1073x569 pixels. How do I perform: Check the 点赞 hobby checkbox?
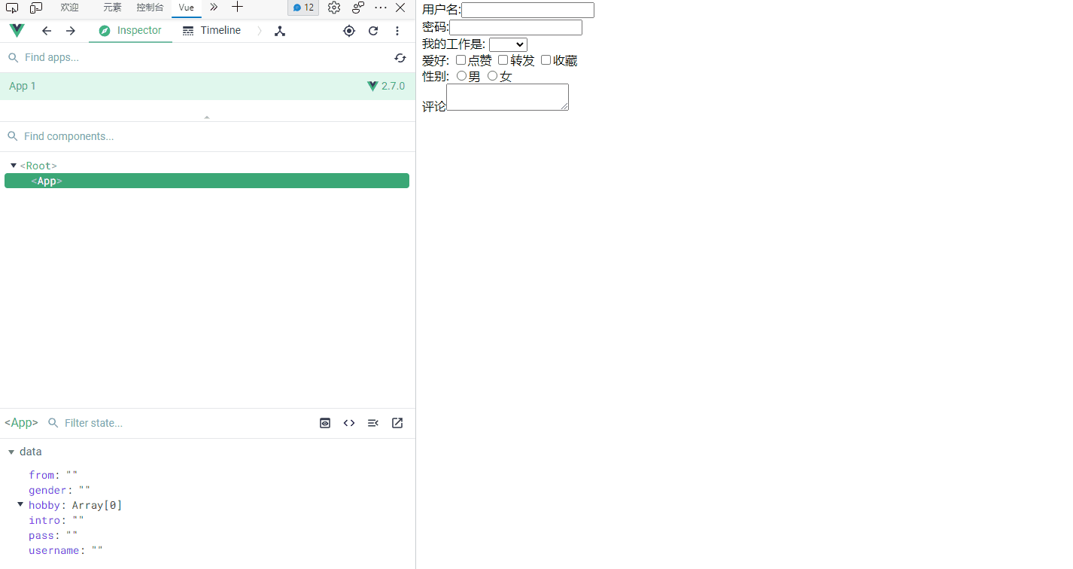[x=460, y=59]
